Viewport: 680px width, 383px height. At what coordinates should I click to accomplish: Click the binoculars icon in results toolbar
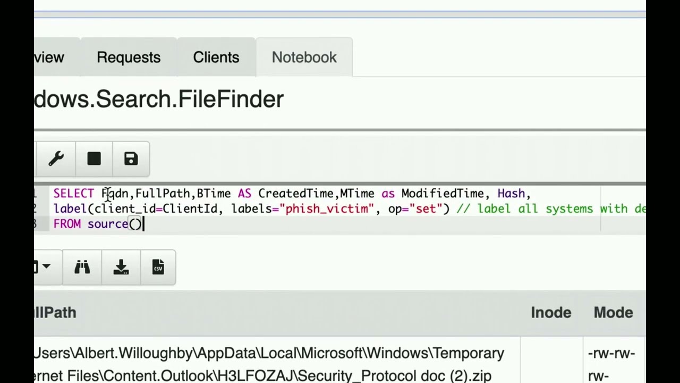[82, 267]
